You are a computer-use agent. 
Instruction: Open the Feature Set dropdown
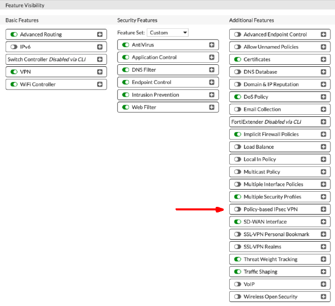click(x=168, y=32)
